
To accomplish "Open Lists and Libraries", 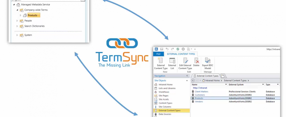I will coord(167,88).
